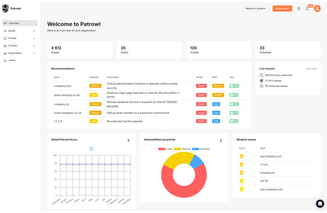Click the Request a greybox button
Viewport: 327px width, 213px height.
(x=256, y=8)
